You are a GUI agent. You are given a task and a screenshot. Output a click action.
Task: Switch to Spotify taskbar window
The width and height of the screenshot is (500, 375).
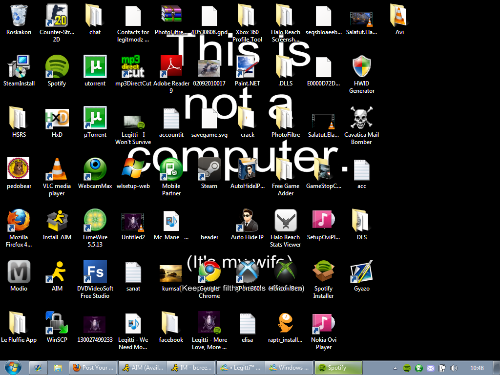(338, 368)
